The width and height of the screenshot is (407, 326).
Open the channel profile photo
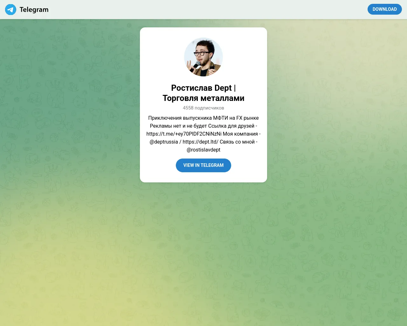(203, 57)
